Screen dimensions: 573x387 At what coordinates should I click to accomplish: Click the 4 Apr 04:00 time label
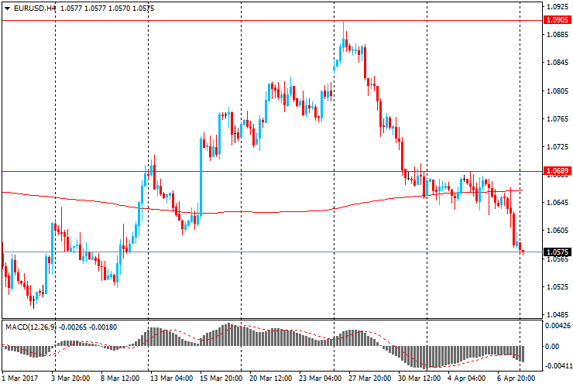tap(467, 378)
